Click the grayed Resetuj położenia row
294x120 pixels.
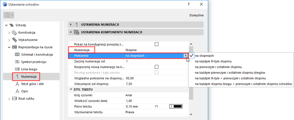tap(128, 72)
